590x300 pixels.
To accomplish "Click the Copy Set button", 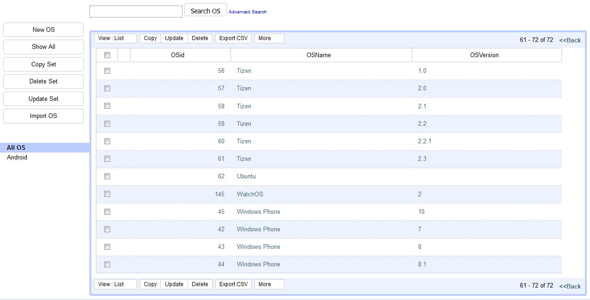I will (44, 64).
